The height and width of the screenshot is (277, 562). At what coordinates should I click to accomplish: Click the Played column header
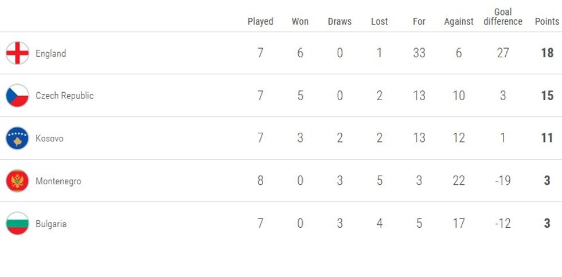pyautogui.click(x=260, y=21)
